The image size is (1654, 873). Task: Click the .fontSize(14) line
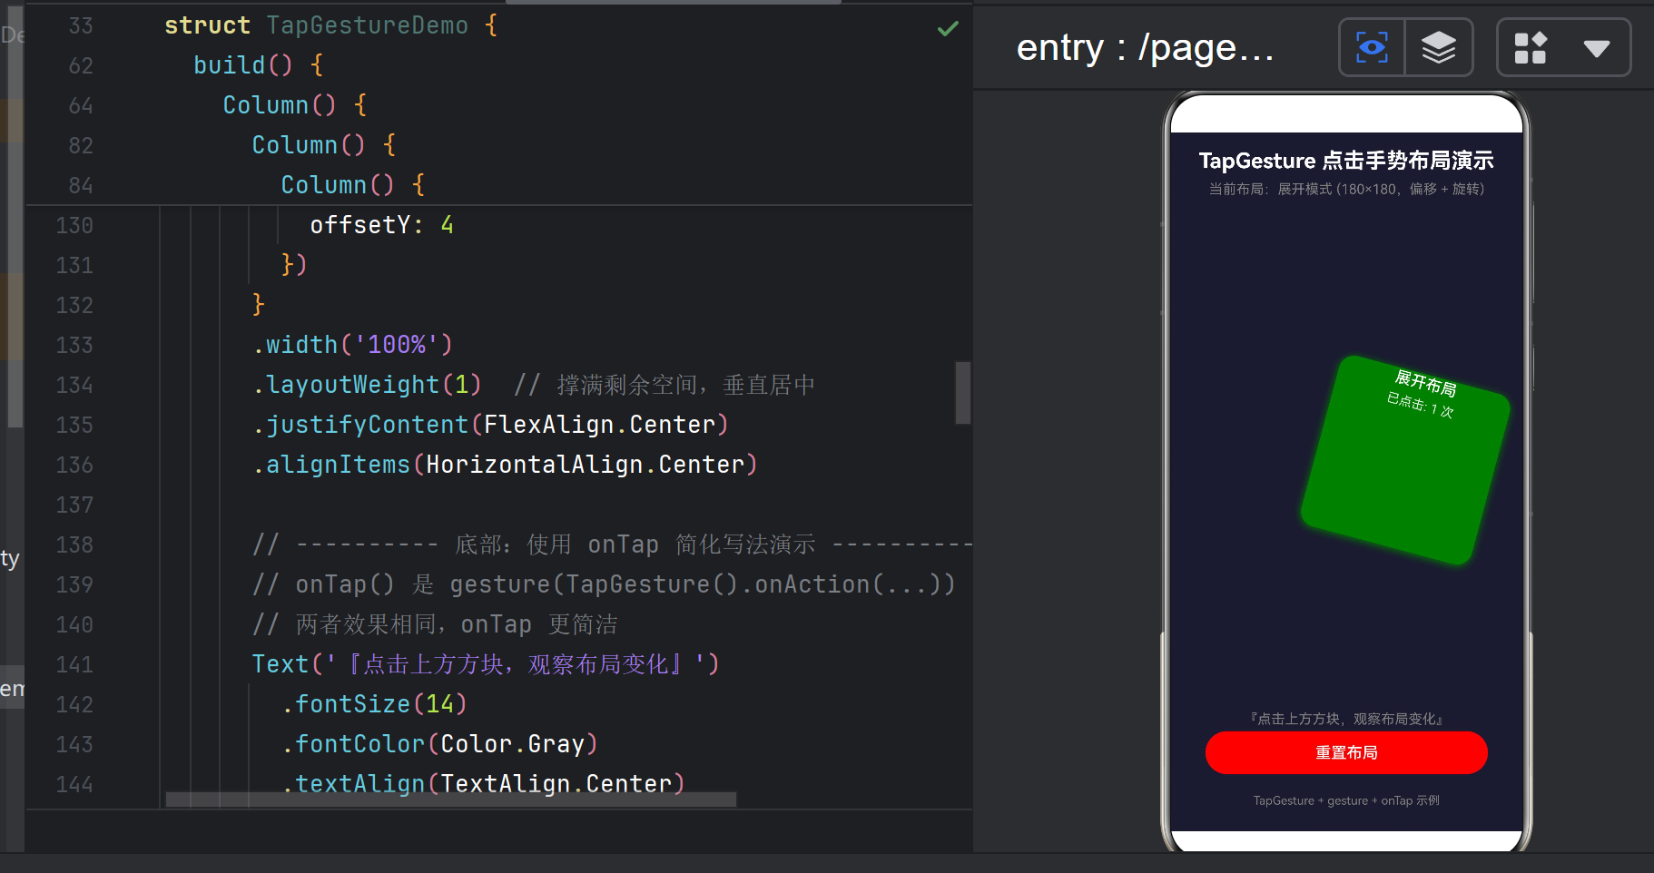[x=374, y=704]
